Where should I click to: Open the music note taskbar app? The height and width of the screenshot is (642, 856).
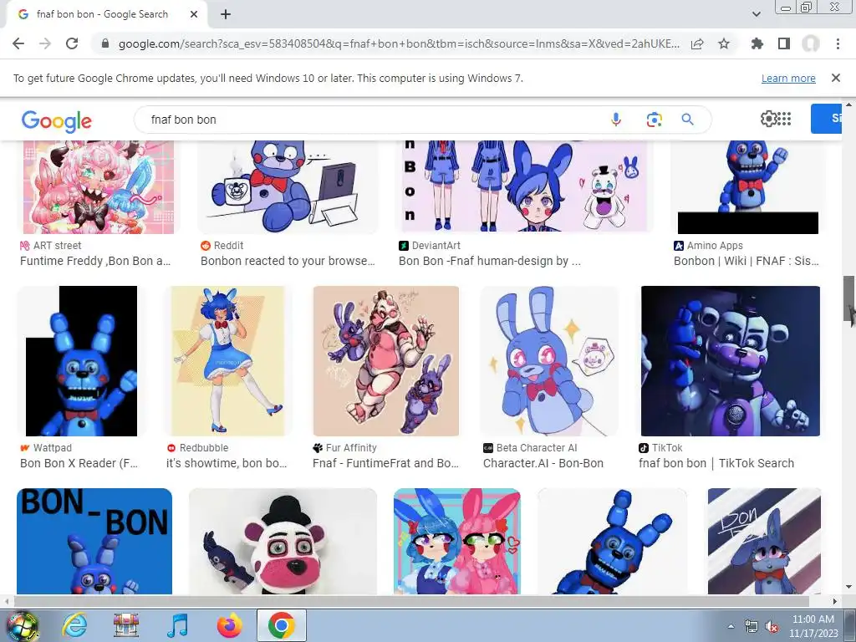[177, 625]
